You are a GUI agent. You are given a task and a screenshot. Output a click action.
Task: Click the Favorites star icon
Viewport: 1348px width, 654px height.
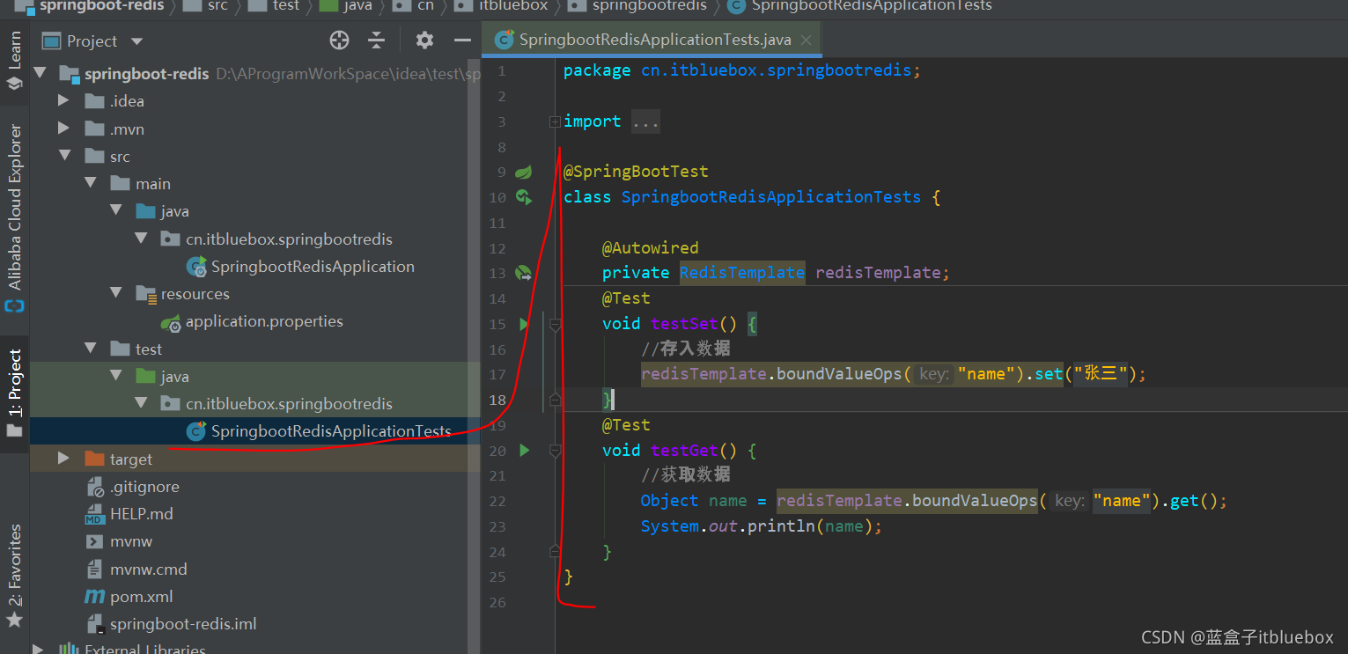(14, 621)
